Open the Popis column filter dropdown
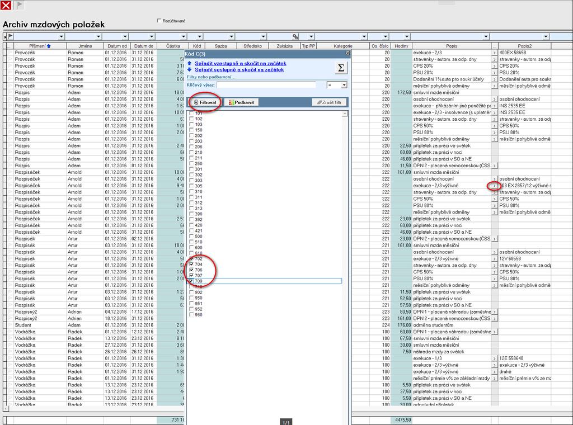573x425 pixels. pos(486,36)
